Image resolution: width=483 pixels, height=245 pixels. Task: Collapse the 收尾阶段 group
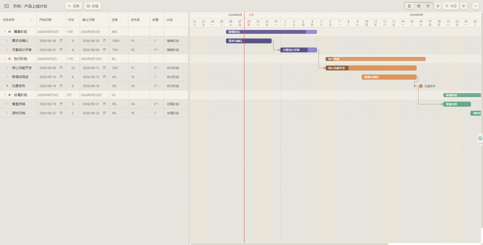5,95
